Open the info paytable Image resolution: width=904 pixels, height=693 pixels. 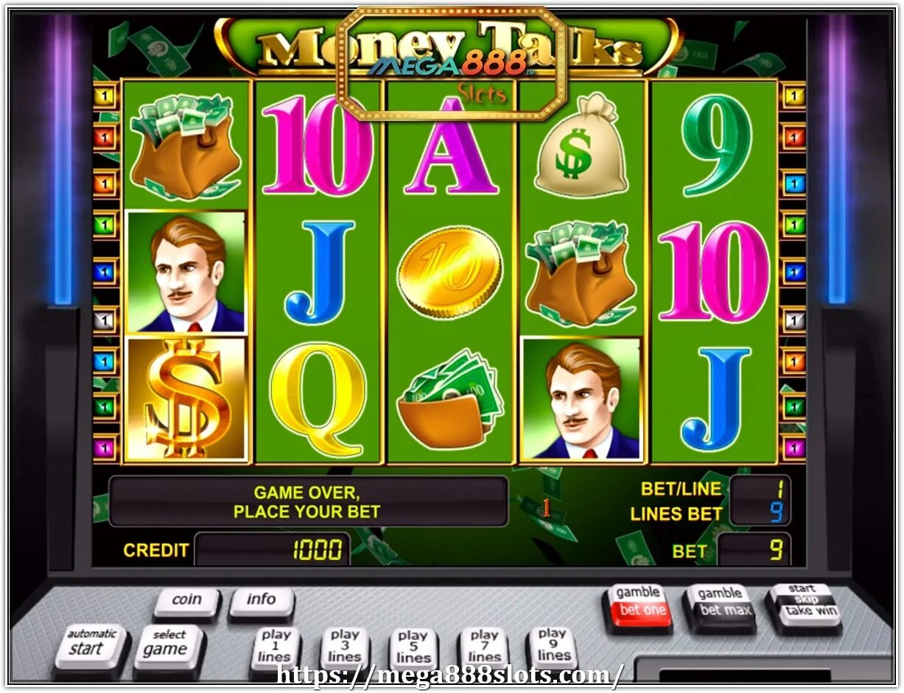coord(262,601)
